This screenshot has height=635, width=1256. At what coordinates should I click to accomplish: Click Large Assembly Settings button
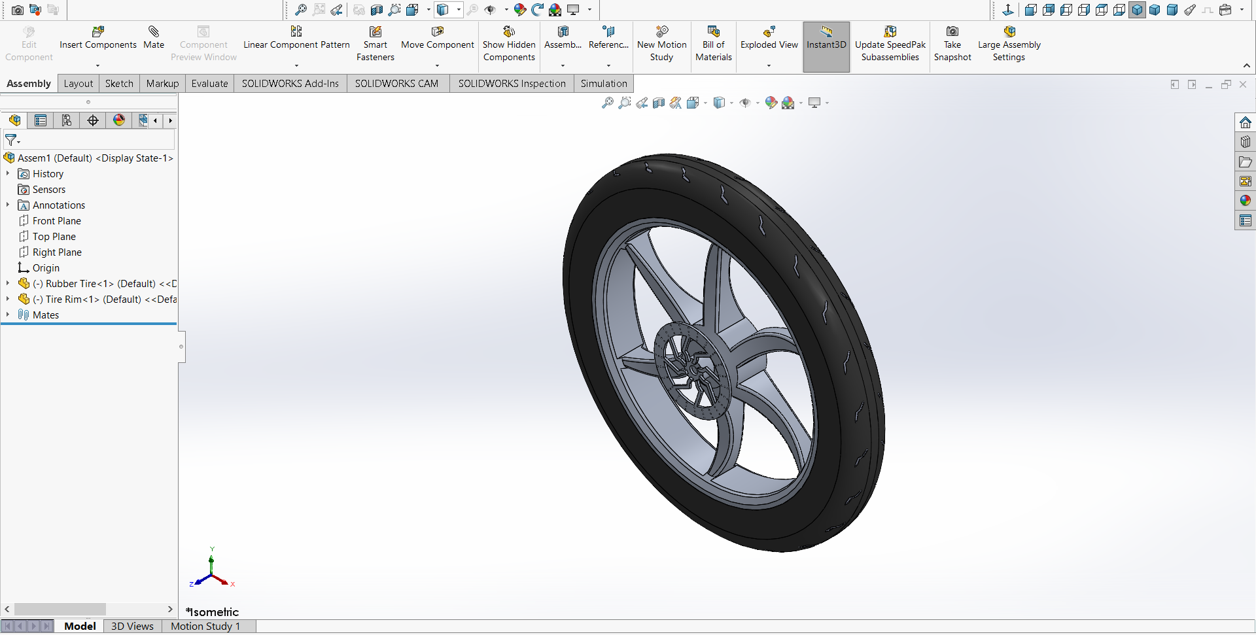pos(1009,44)
